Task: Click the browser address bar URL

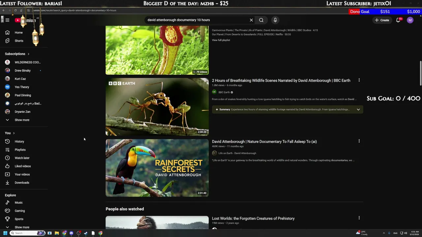Action: (74, 10)
